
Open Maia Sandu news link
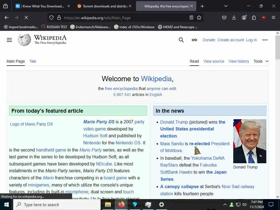click(172, 144)
